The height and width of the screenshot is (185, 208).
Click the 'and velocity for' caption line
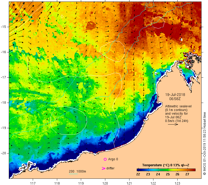(x=177, y=114)
